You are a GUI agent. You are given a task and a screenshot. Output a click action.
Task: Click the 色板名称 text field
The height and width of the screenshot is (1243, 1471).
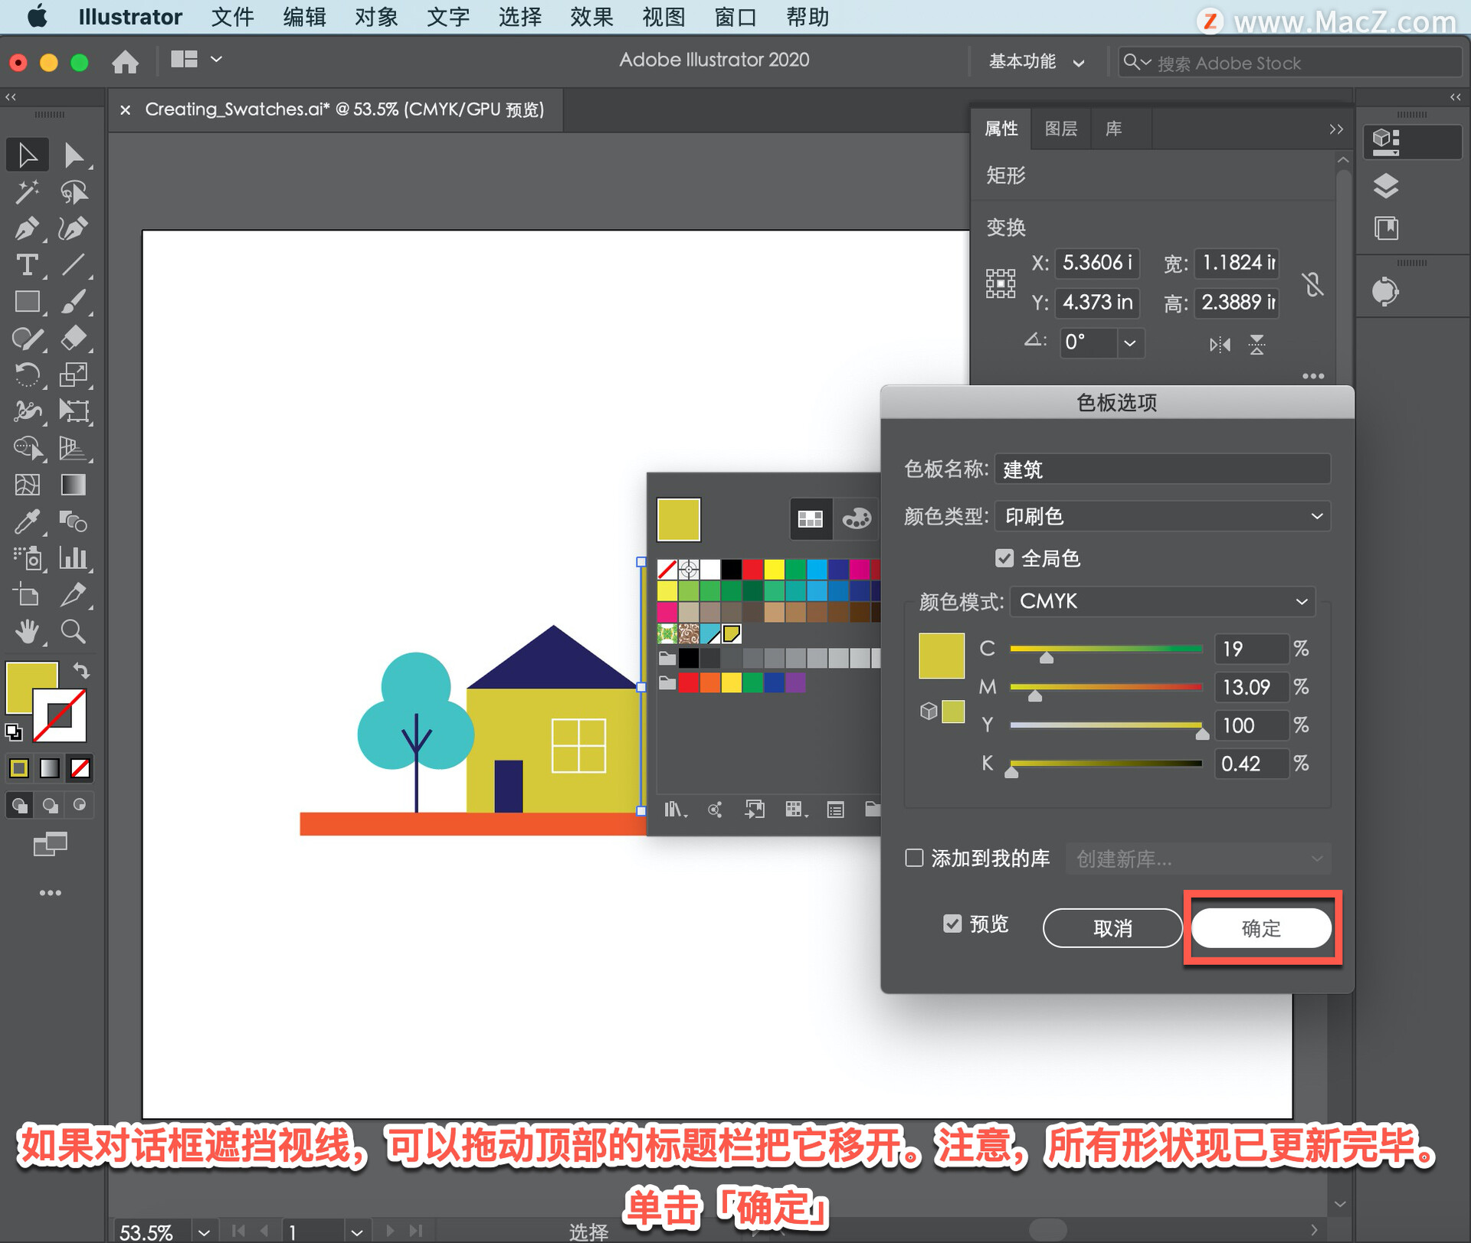[x=1161, y=469]
